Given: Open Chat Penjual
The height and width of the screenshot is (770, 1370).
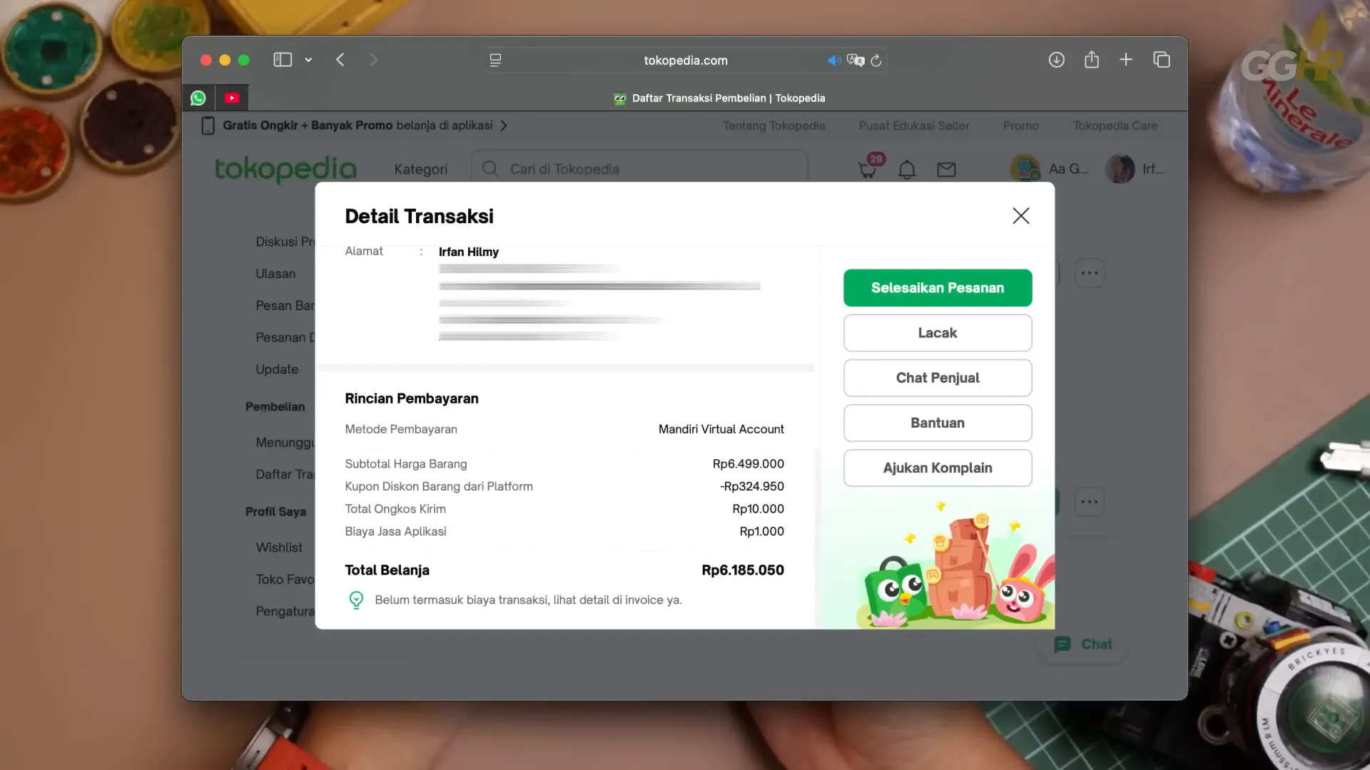Looking at the screenshot, I should click(x=938, y=378).
